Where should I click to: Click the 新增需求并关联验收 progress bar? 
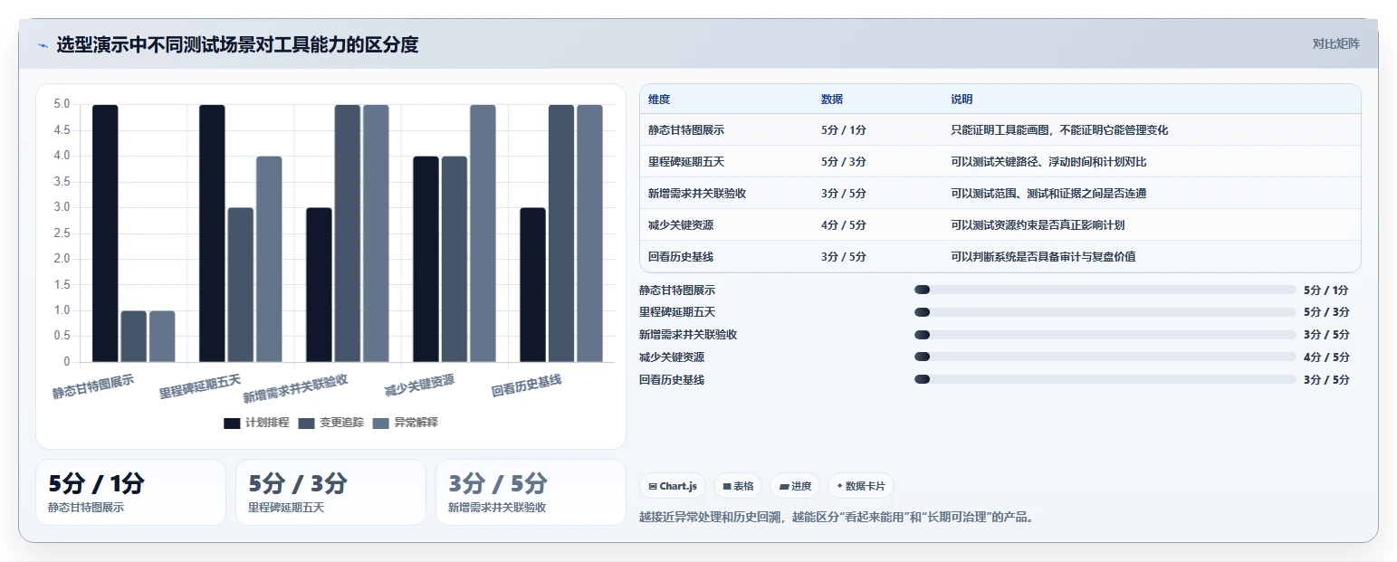click(x=1105, y=335)
